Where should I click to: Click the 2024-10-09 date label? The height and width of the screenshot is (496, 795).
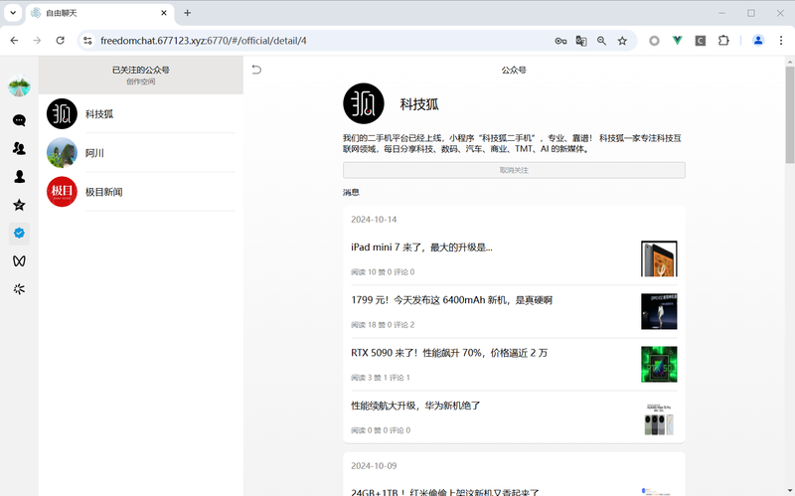coord(374,465)
